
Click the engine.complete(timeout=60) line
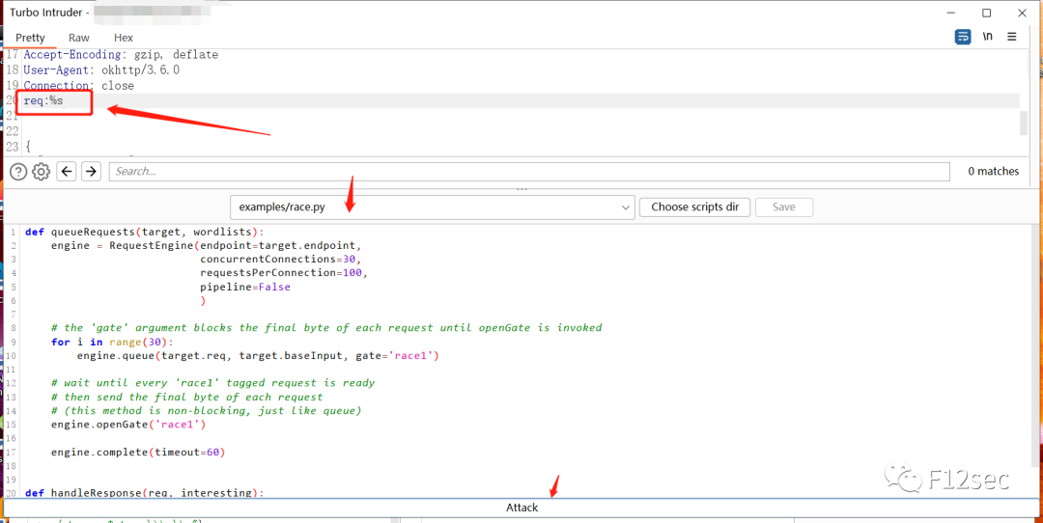pyautogui.click(x=138, y=452)
